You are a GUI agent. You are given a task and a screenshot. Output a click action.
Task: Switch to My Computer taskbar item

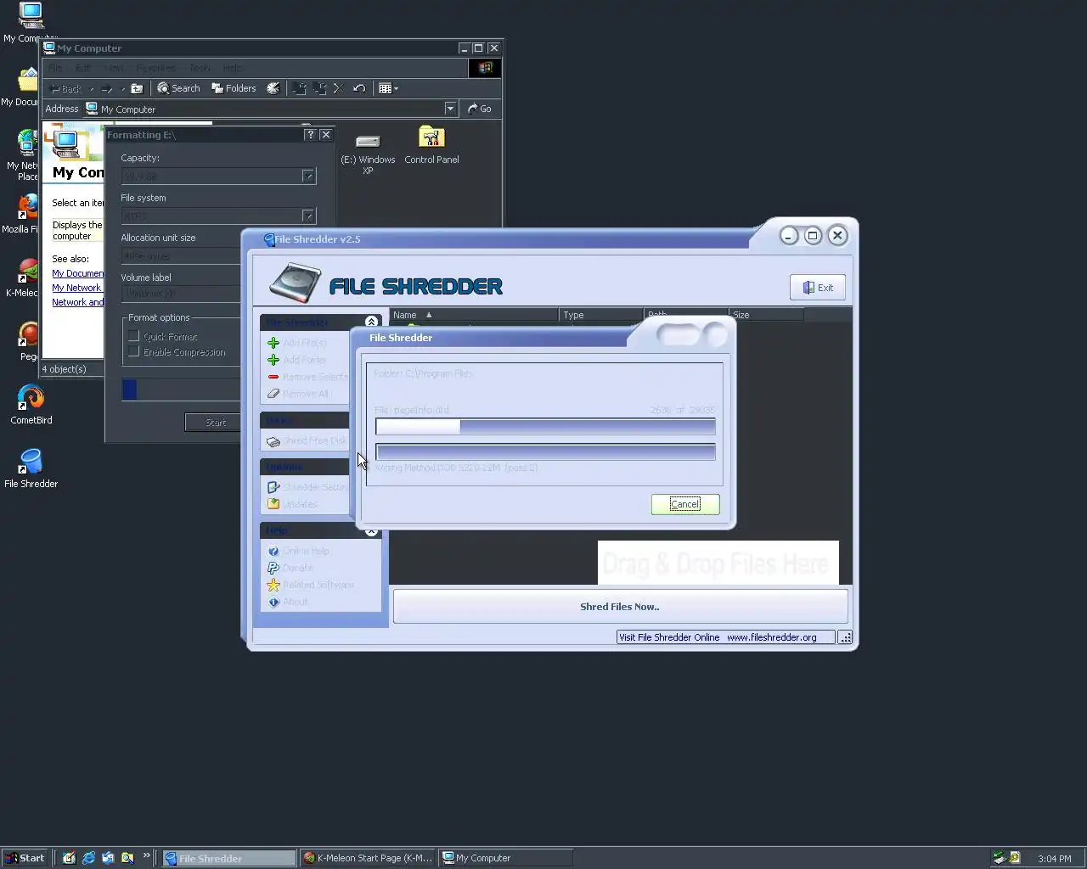pyautogui.click(x=506, y=858)
